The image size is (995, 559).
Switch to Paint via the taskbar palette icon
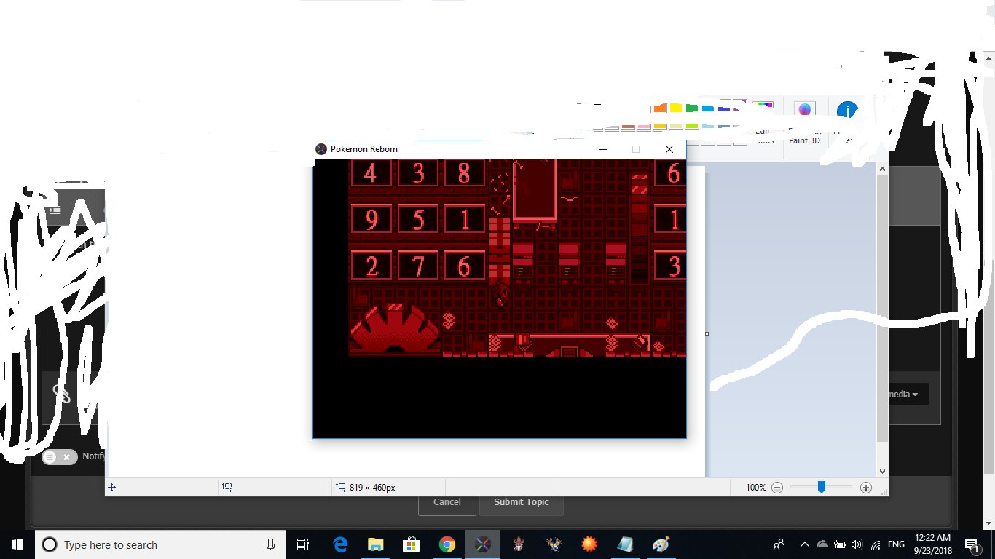click(661, 544)
